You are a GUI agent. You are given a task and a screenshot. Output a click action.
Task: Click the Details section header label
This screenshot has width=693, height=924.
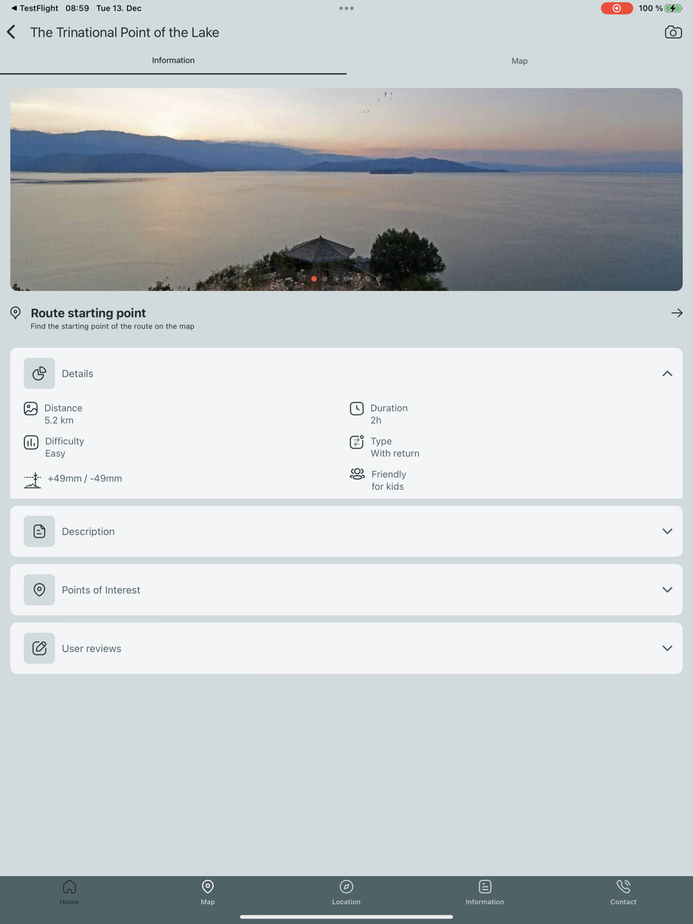[x=78, y=373]
